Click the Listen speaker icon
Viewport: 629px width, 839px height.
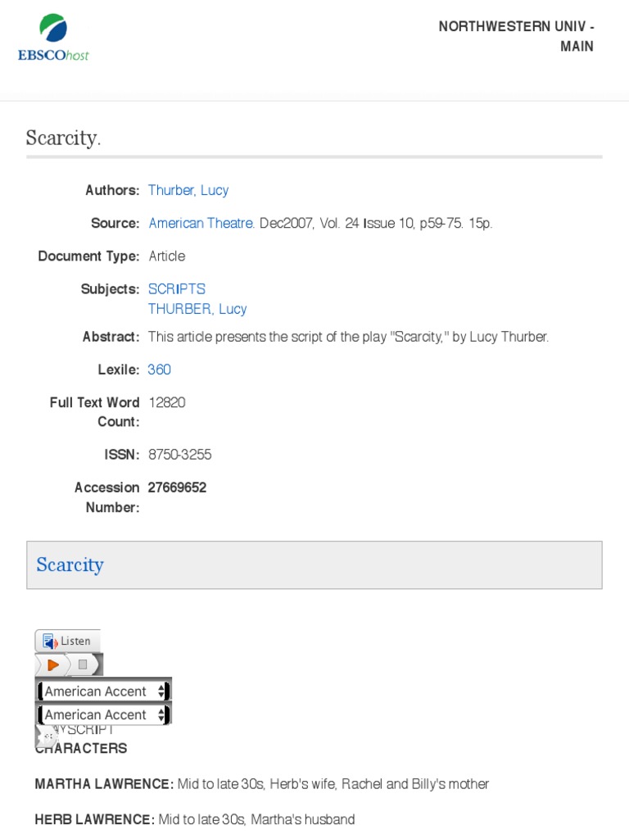click(49, 641)
